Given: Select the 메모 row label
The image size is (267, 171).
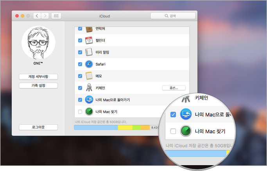Looking at the screenshot, I should pyautogui.click(x=99, y=76).
